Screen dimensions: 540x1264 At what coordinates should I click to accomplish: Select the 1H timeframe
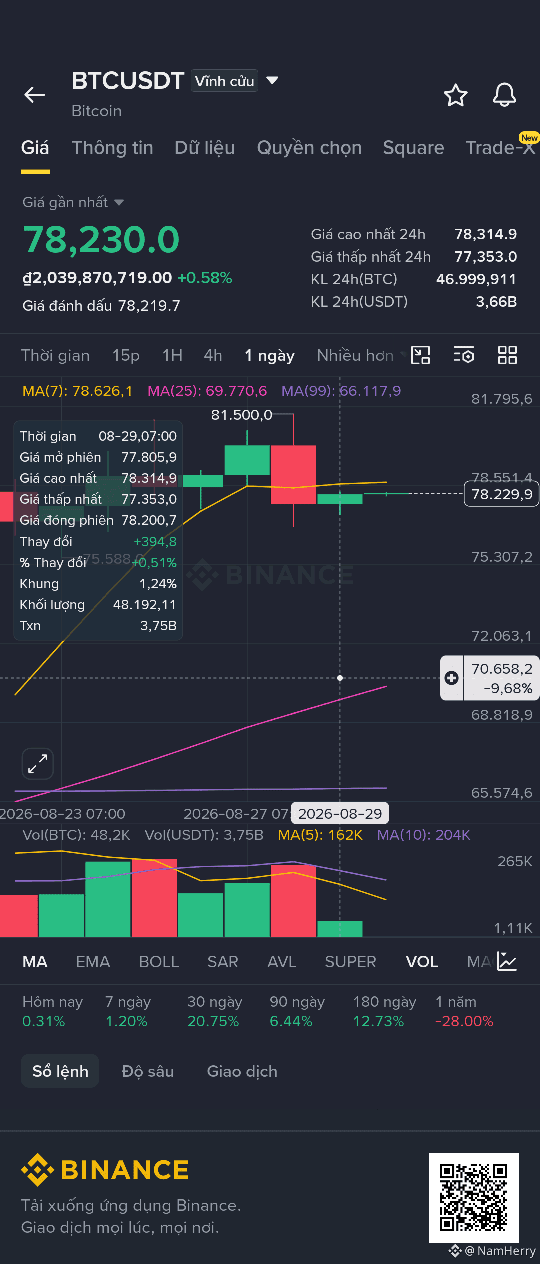pos(172,355)
